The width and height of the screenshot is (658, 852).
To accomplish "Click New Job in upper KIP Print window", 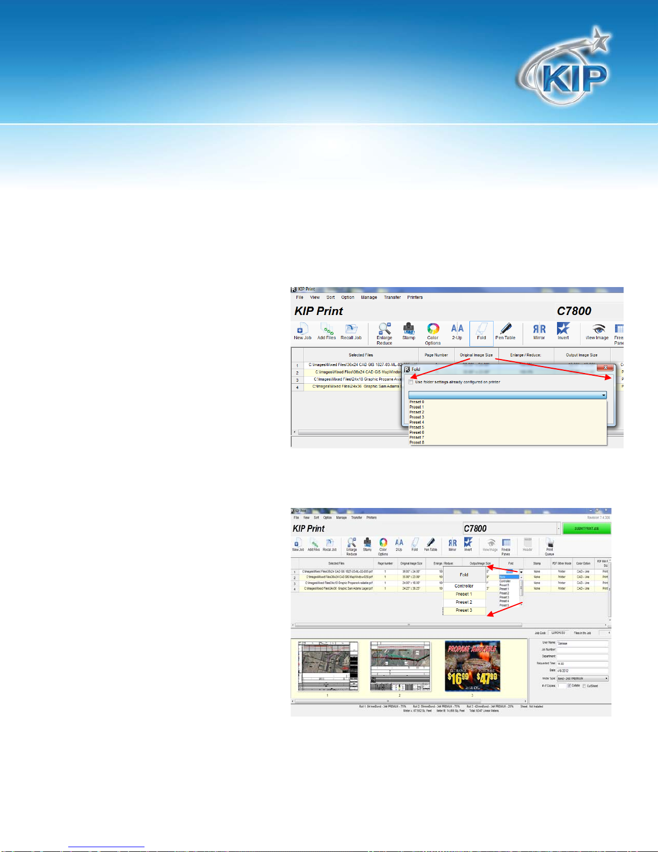I will pyautogui.click(x=302, y=332).
